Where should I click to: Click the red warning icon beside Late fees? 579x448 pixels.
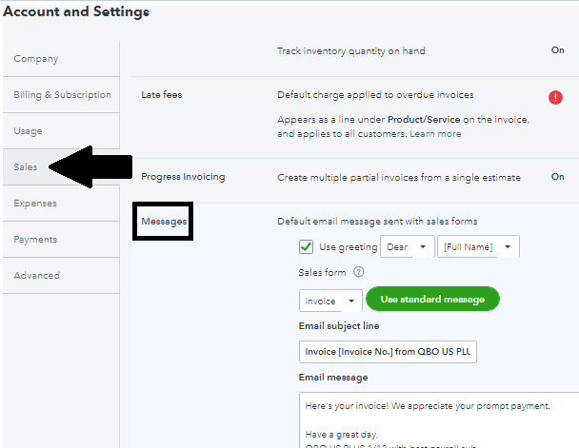[x=555, y=97]
